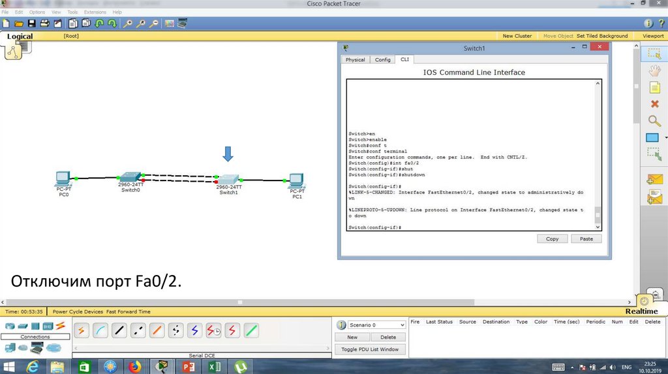Open the Edit menu
This screenshot has height=374, width=668.
pos(19,12)
